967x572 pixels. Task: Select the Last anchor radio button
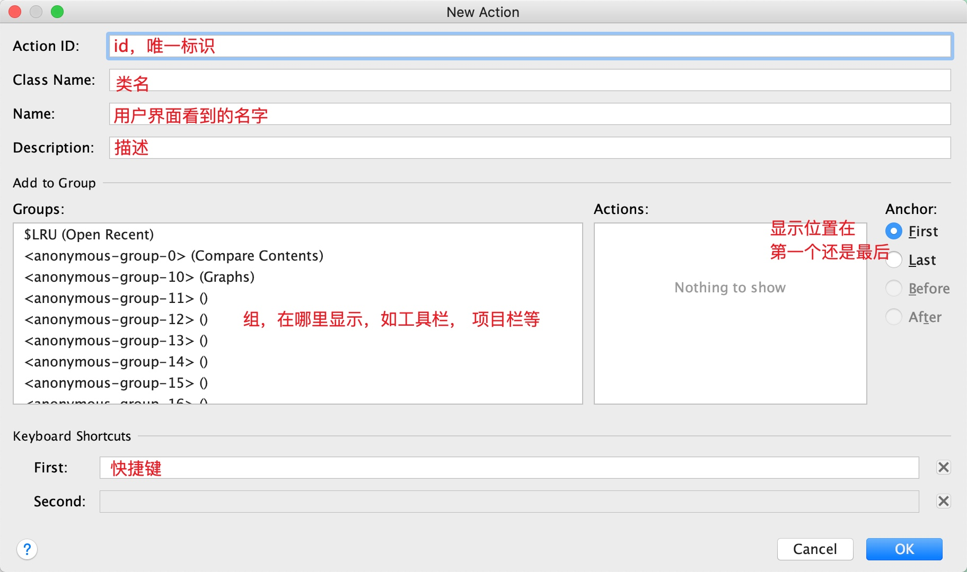(894, 260)
